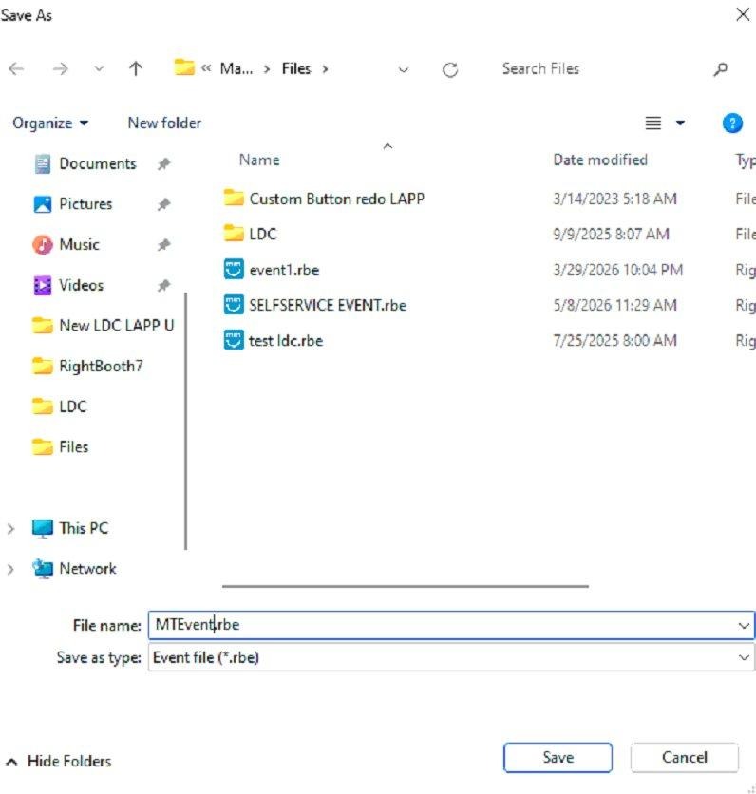The width and height of the screenshot is (756, 794).
Task: Unpin Documents with its pin icon
Action: (163, 164)
